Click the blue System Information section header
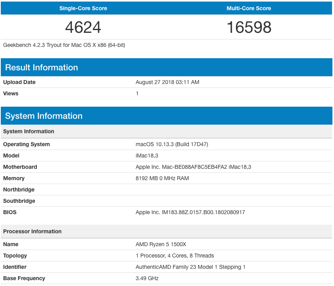334x286 pixels. pyautogui.click(x=167, y=116)
